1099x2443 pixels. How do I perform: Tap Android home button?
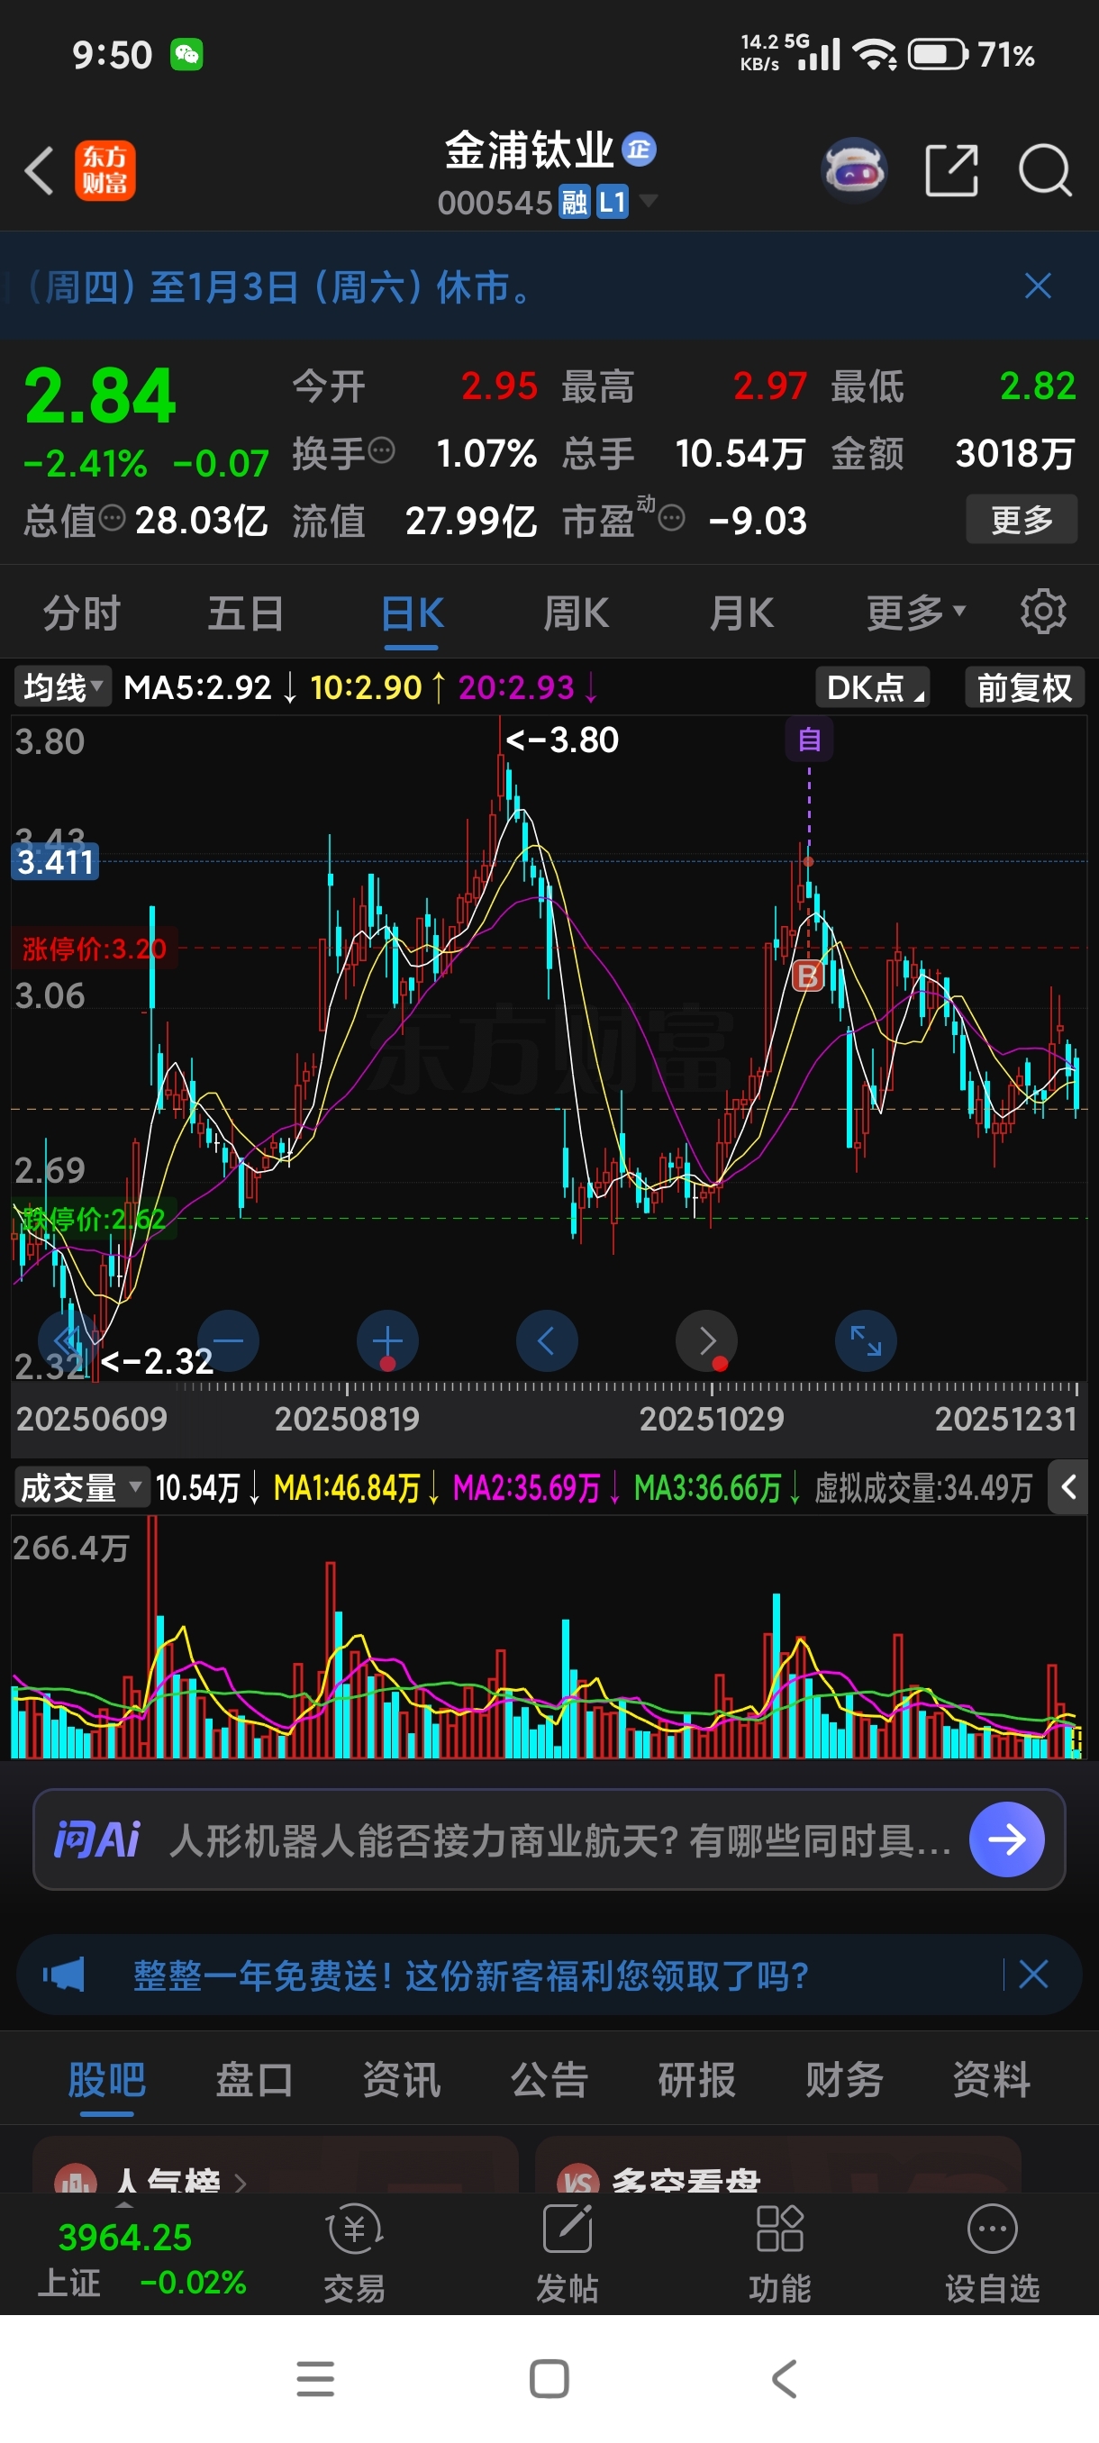click(x=549, y=2378)
